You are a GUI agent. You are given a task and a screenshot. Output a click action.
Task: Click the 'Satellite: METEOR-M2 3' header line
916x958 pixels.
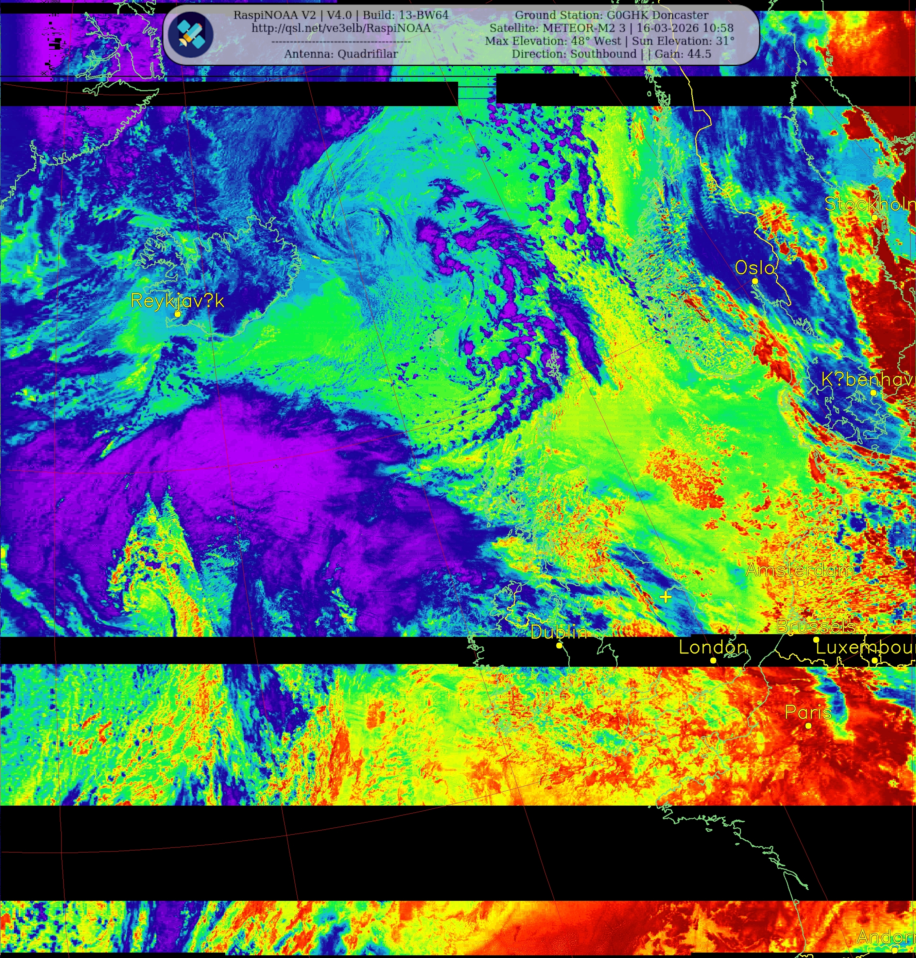point(611,28)
